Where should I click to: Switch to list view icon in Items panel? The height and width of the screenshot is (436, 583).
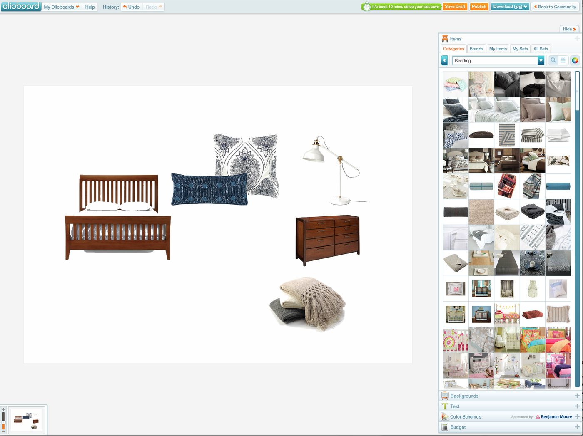click(x=563, y=60)
